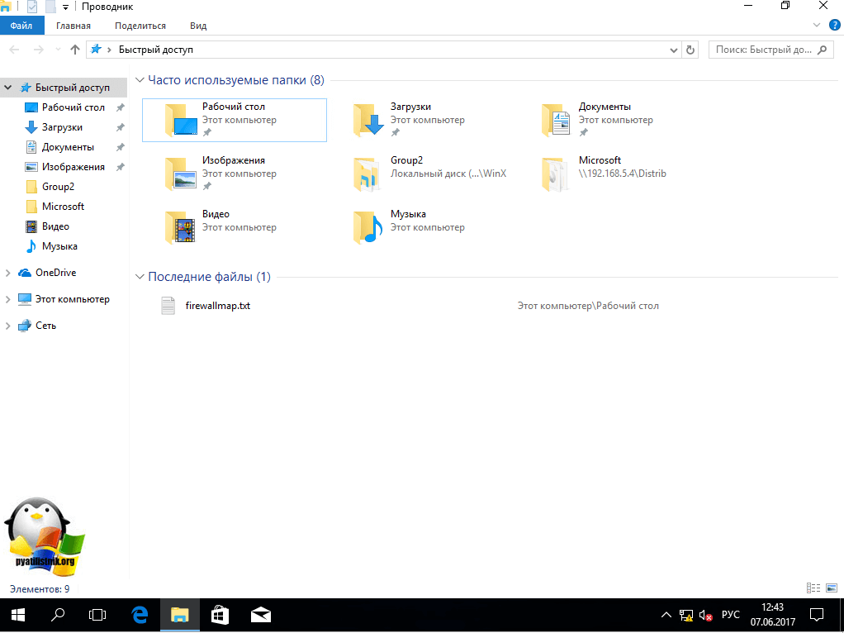Select Документы in navigation pane
The image size is (844, 633).
68,147
